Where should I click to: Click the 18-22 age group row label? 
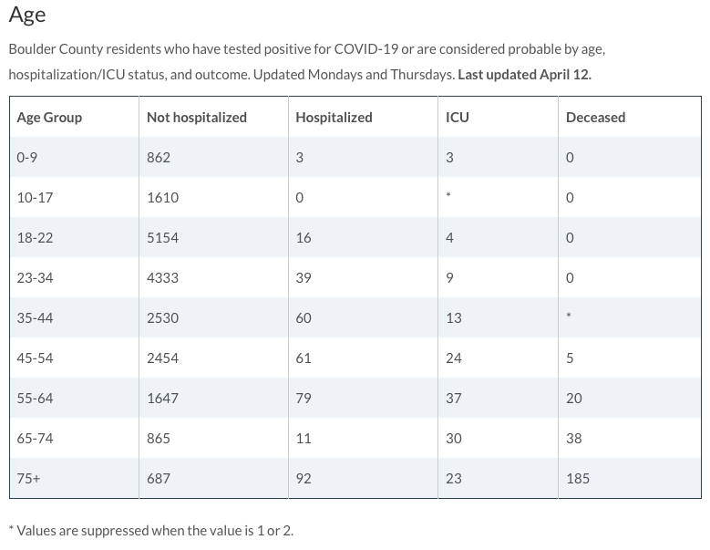35,238
